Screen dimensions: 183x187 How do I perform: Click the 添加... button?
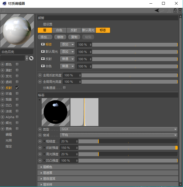pos(45,37)
